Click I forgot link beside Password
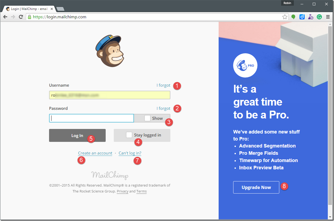 [x=163, y=108]
